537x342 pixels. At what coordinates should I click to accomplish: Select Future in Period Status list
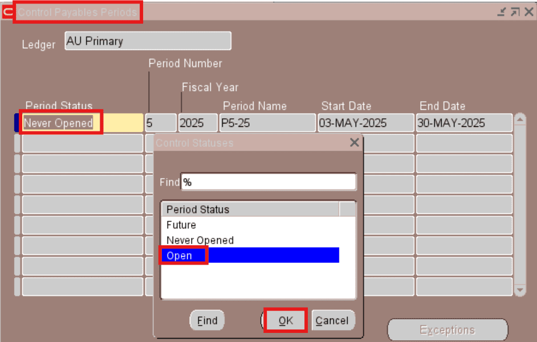250,225
